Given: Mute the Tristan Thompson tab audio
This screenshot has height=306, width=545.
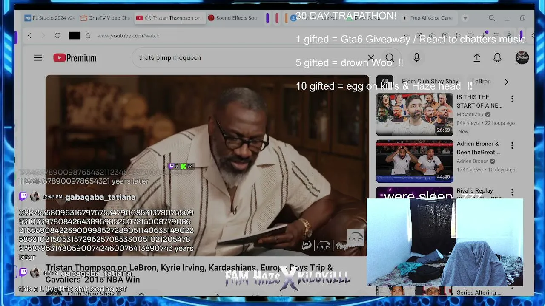Looking at the screenshot, I should (148, 18).
